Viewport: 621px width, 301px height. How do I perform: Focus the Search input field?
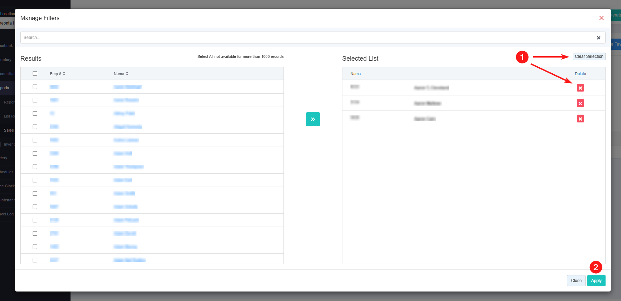[305, 38]
